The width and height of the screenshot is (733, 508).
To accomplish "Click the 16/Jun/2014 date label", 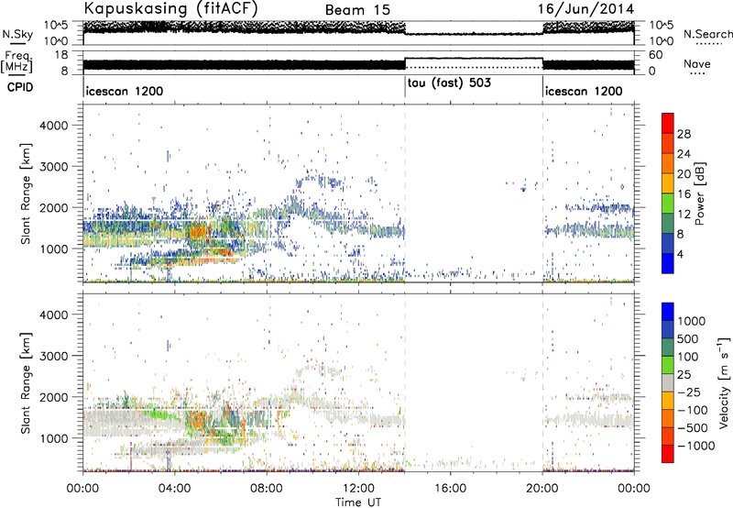I will pos(585,9).
